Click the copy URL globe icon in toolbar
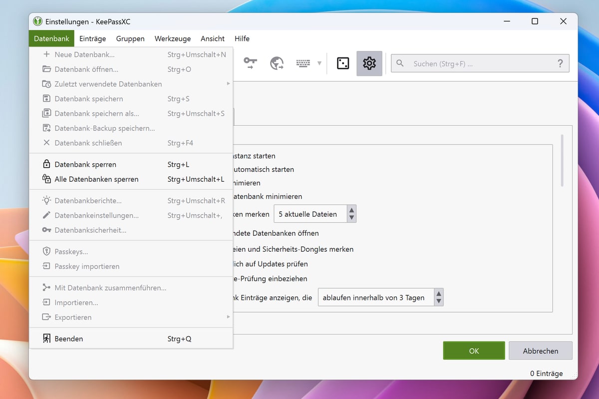 coord(277,63)
